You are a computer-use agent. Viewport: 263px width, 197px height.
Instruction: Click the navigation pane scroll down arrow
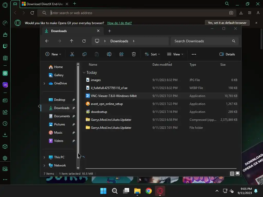(78, 168)
